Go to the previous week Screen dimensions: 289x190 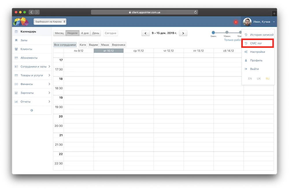pos(145,33)
